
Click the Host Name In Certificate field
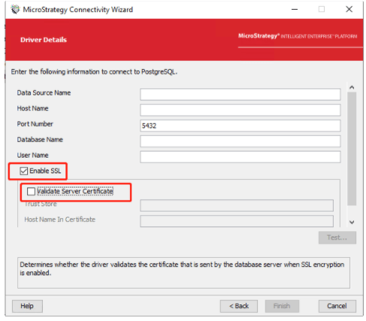[237, 221]
